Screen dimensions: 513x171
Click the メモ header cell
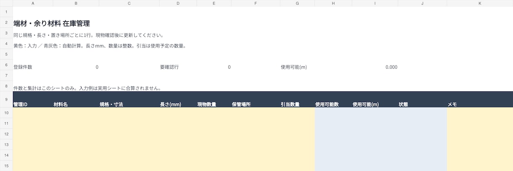click(480, 99)
